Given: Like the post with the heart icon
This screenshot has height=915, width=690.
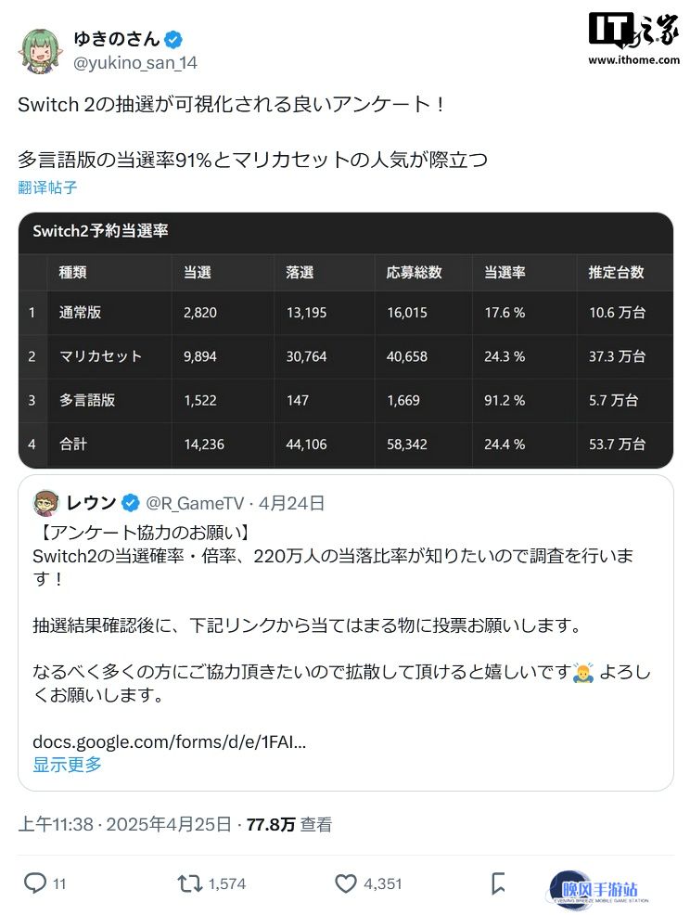Looking at the screenshot, I should pos(345,883).
